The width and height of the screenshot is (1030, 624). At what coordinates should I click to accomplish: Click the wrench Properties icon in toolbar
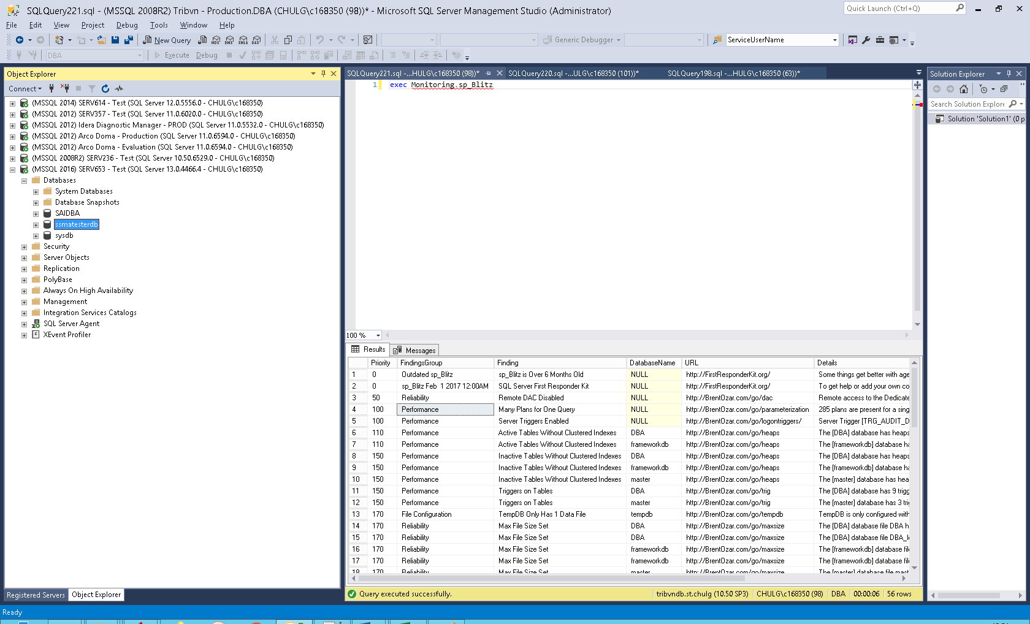(866, 40)
